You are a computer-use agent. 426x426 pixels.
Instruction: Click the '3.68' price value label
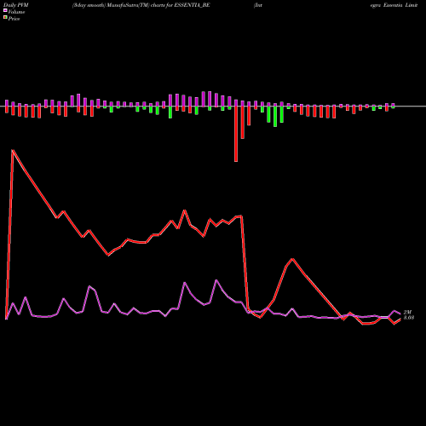(409, 318)
